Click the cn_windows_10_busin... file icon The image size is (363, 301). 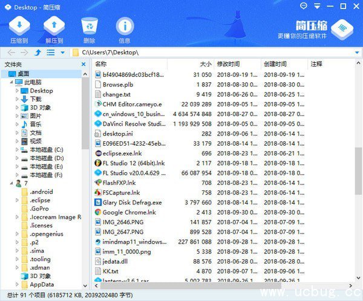tap(98, 114)
